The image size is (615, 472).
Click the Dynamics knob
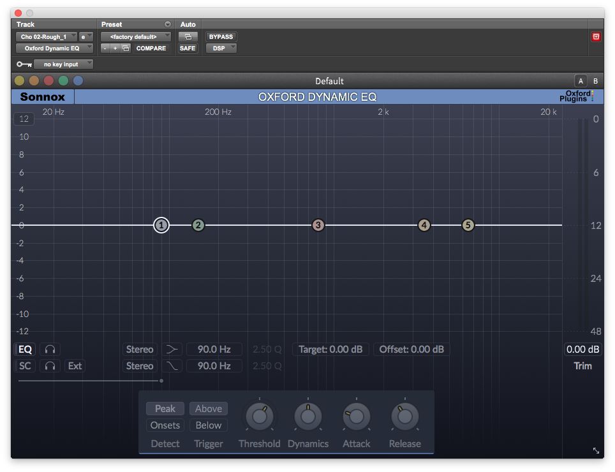(x=308, y=417)
